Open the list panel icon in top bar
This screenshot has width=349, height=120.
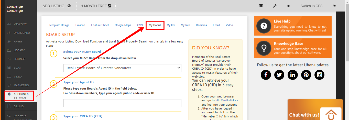[261, 6]
